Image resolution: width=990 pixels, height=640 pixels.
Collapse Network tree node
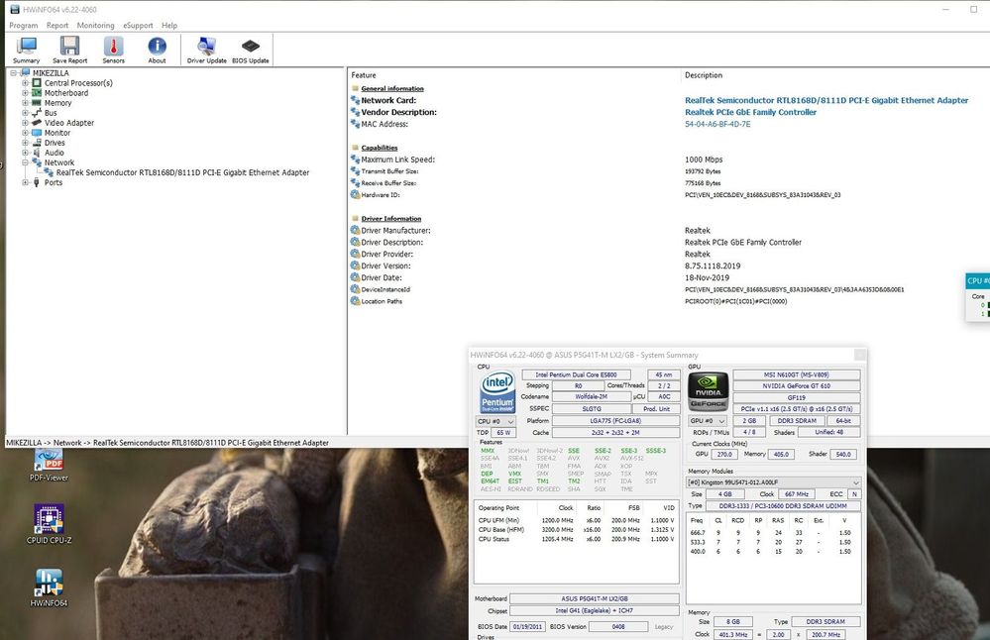(x=25, y=162)
